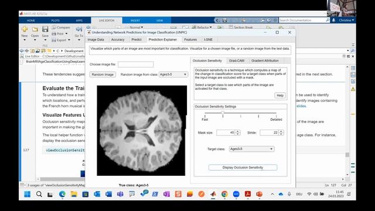Click Compare in the FILE section
Viewport: 375px width, 211px height.
pyautogui.click(x=61, y=28)
